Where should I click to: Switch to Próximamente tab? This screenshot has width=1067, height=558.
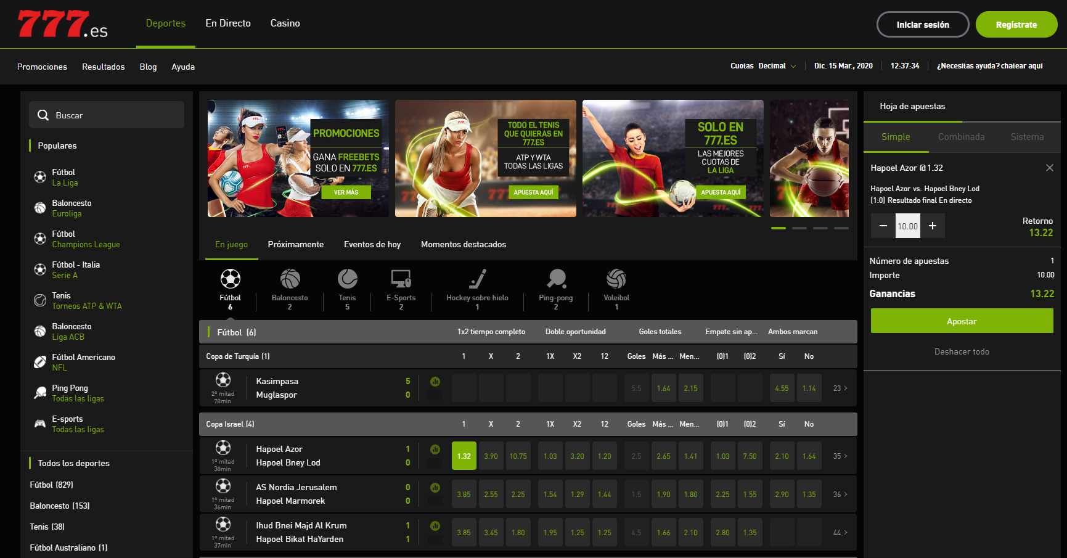coord(296,245)
